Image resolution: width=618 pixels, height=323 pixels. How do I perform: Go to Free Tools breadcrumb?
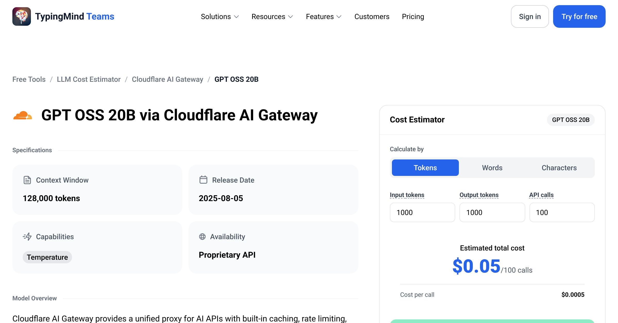click(x=29, y=79)
